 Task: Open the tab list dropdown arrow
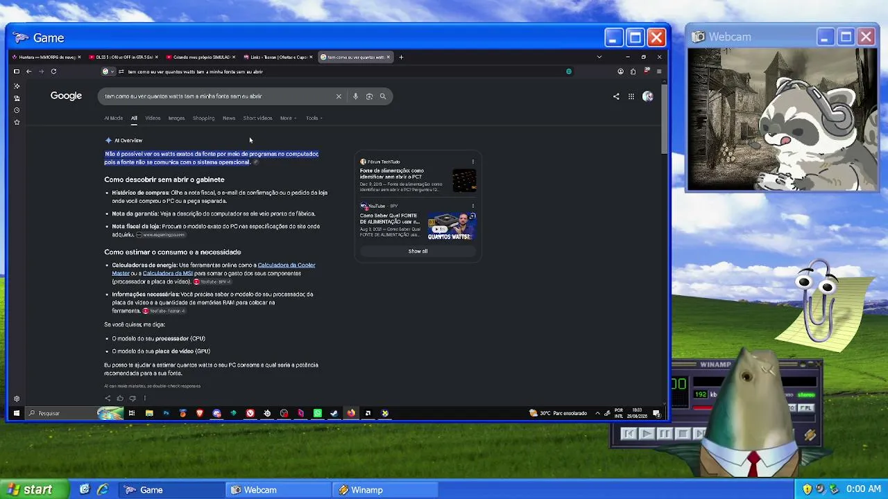(599, 57)
